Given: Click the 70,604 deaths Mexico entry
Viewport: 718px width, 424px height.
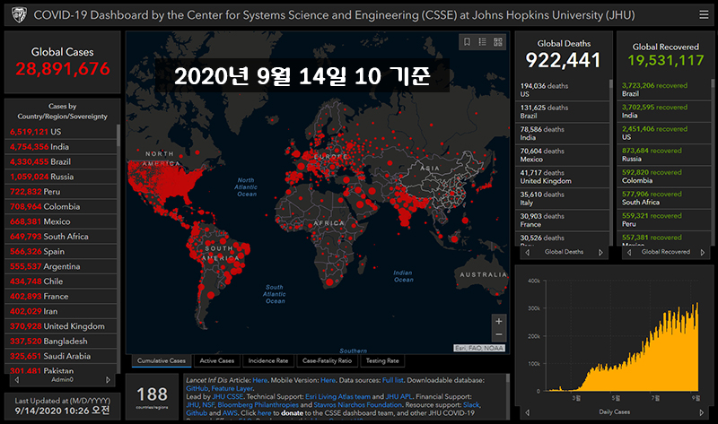Looking at the screenshot, I should (563, 155).
